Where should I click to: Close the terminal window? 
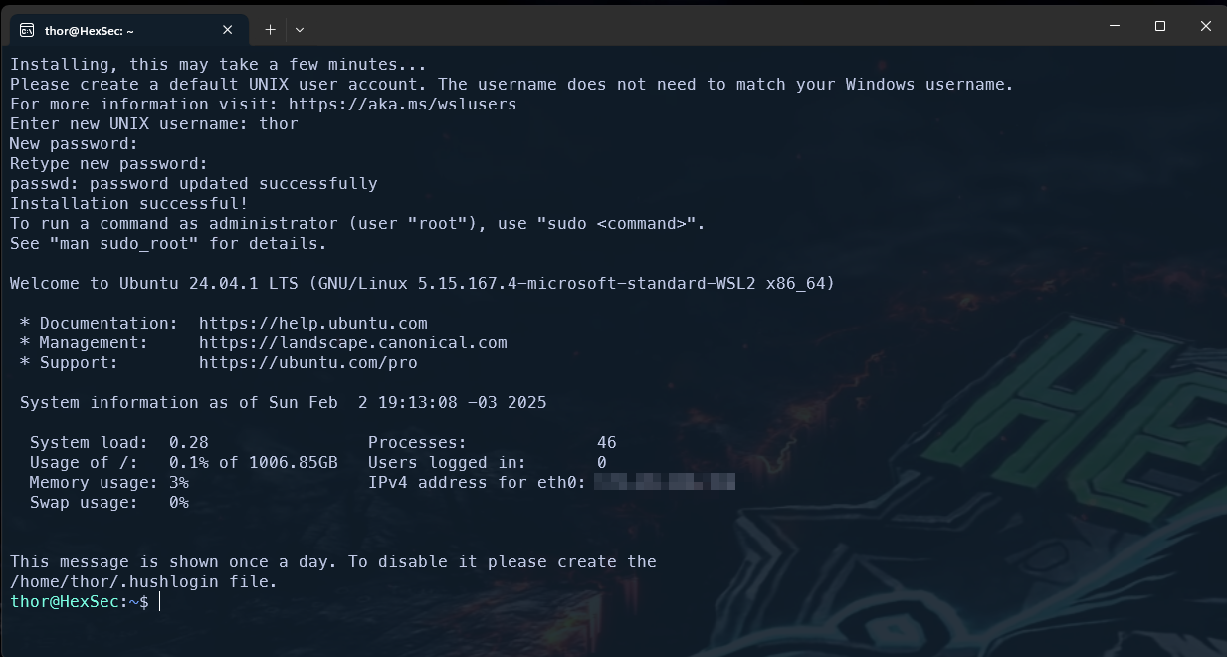[1206, 26]
